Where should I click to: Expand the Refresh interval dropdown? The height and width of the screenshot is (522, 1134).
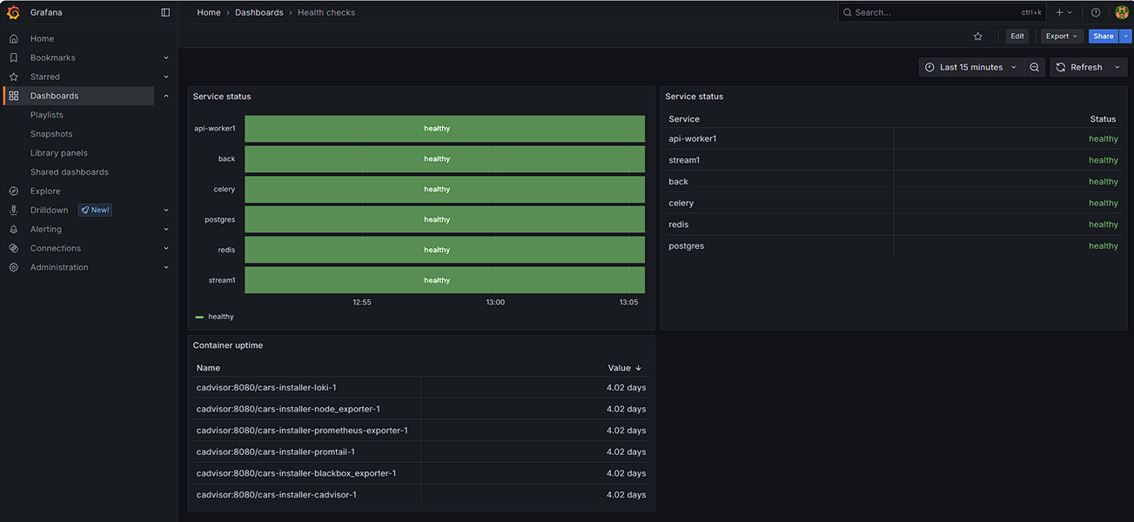(1117, 66)
